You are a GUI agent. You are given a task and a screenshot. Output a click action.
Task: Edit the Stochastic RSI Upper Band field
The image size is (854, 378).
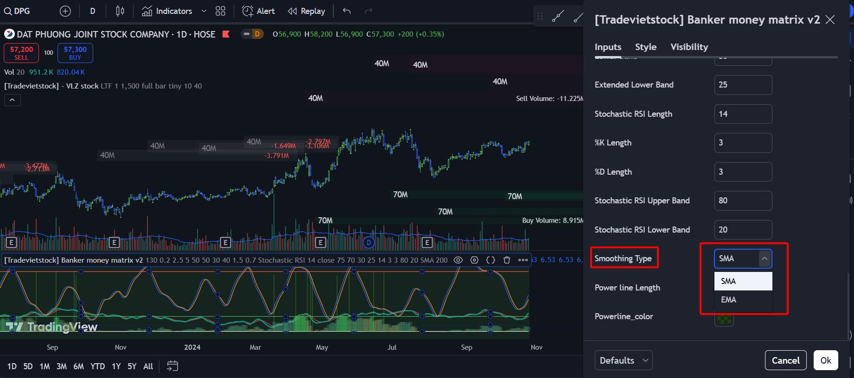(743, 201)
